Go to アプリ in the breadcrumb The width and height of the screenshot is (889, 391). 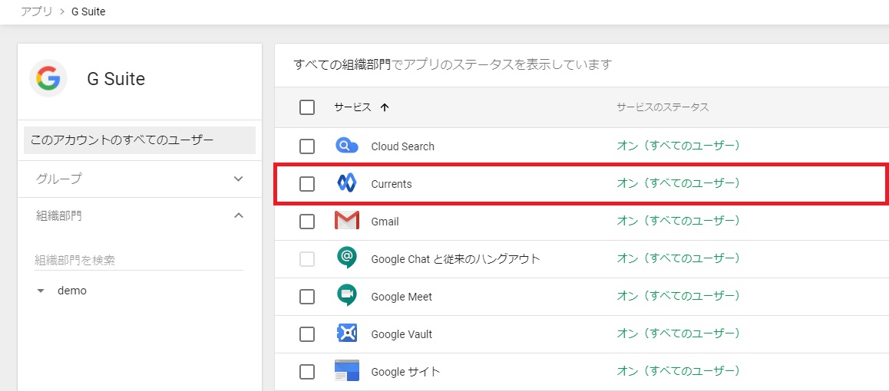coord(36,11)
